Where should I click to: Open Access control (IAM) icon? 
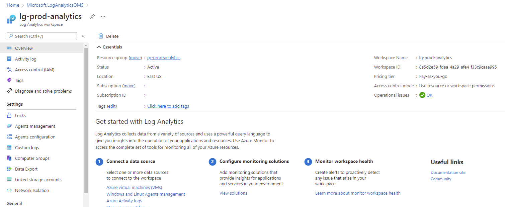(9, 70)
